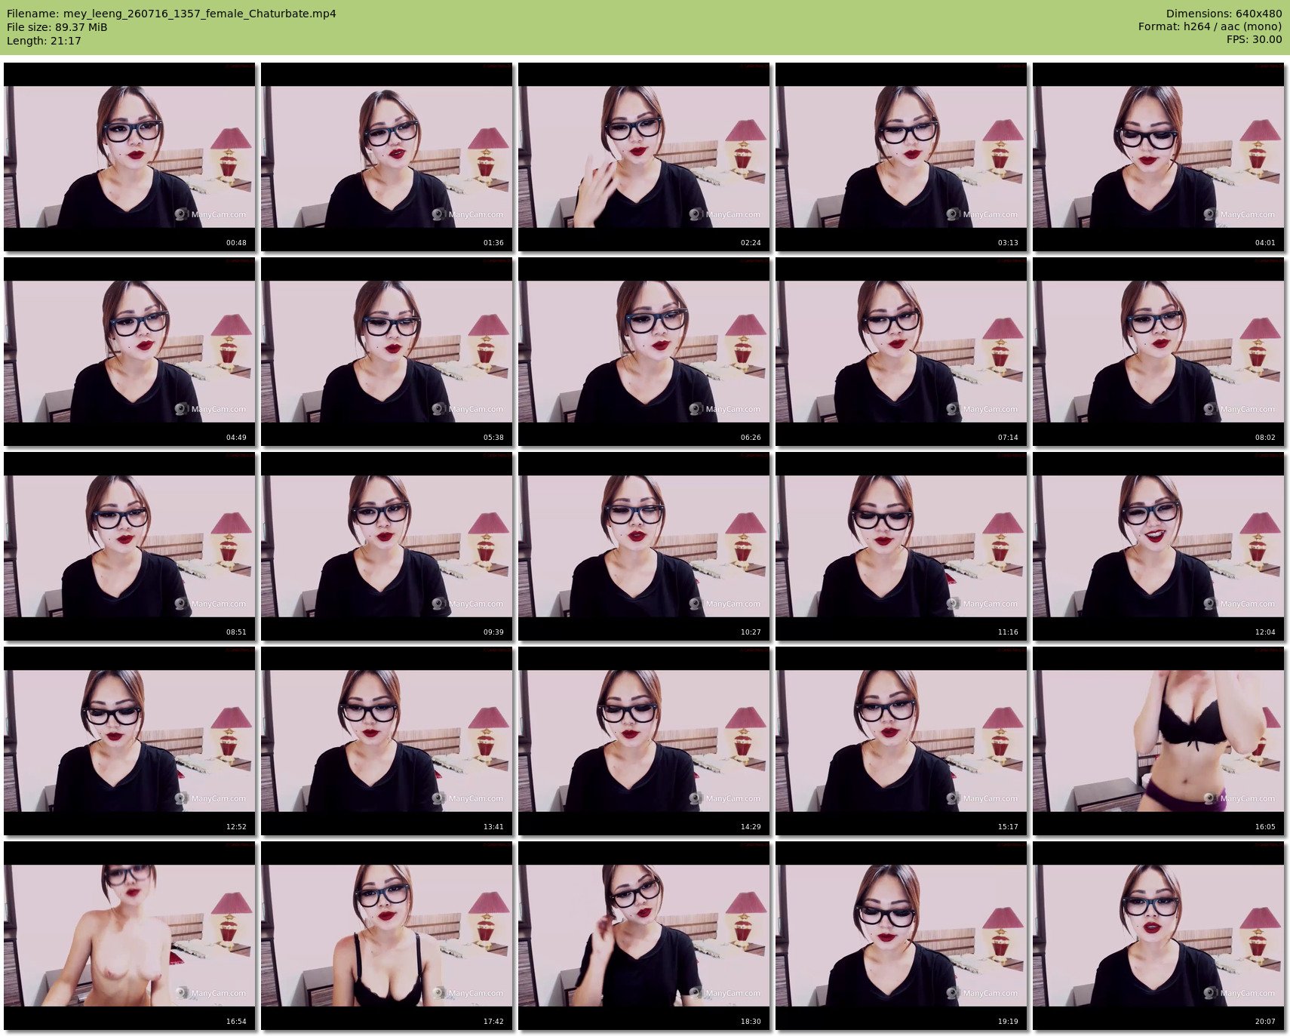1290x1036 pixels.
Task: Choose the frame captured at 05:38
Action: [387, 352]
